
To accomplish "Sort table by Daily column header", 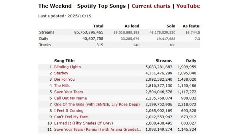I will [x=191, y=61].
